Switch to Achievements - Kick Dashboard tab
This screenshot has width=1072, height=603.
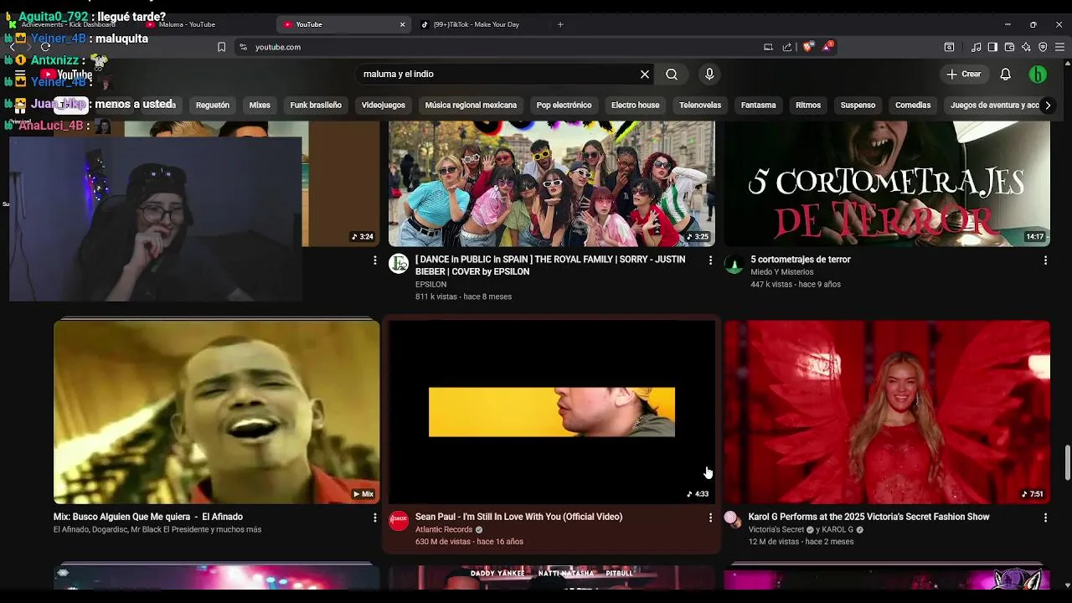(69, 24)
